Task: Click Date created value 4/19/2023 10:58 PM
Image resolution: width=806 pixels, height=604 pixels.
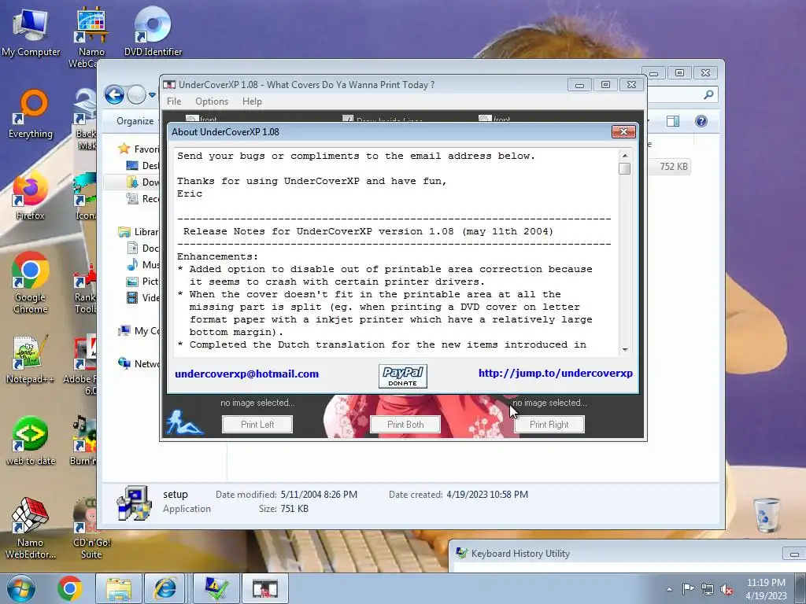Action: pyautogui.click(x=486, y=495)
